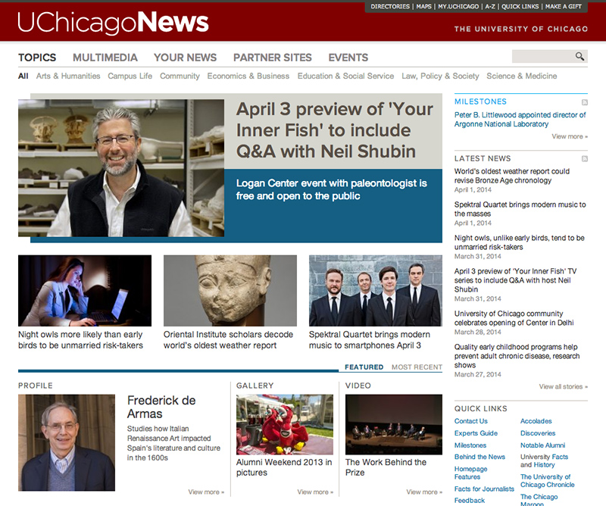The image size is (606, 506).
Task: Click the Alumni Weekend gallery thumbnail
Action: pos(285,424)
